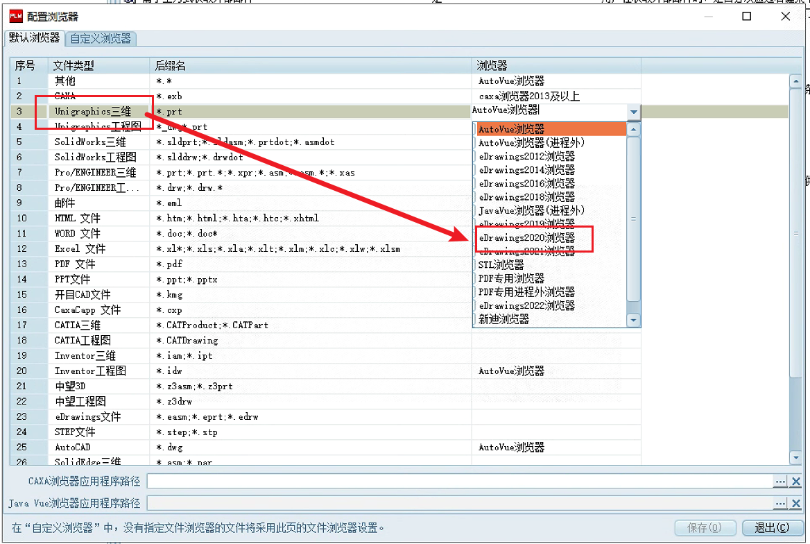Screen dimensions: 810x544
Task: Click the dropdown list scroll-up arrow
Action: pos(633,129)
